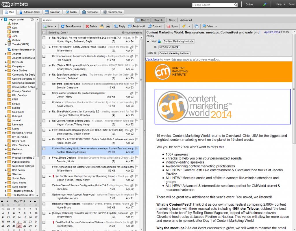This screenshot has height=231, width=296.
Task: Go to next month in mini calendar
Action: point(30,201)
